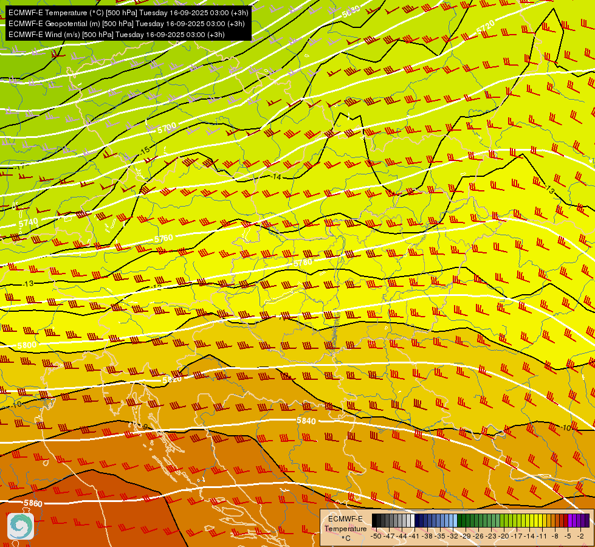Select the ECMWF-E Geopotential 500 hPa legend line
Screen dimensions: 595x547
(126, 24)
